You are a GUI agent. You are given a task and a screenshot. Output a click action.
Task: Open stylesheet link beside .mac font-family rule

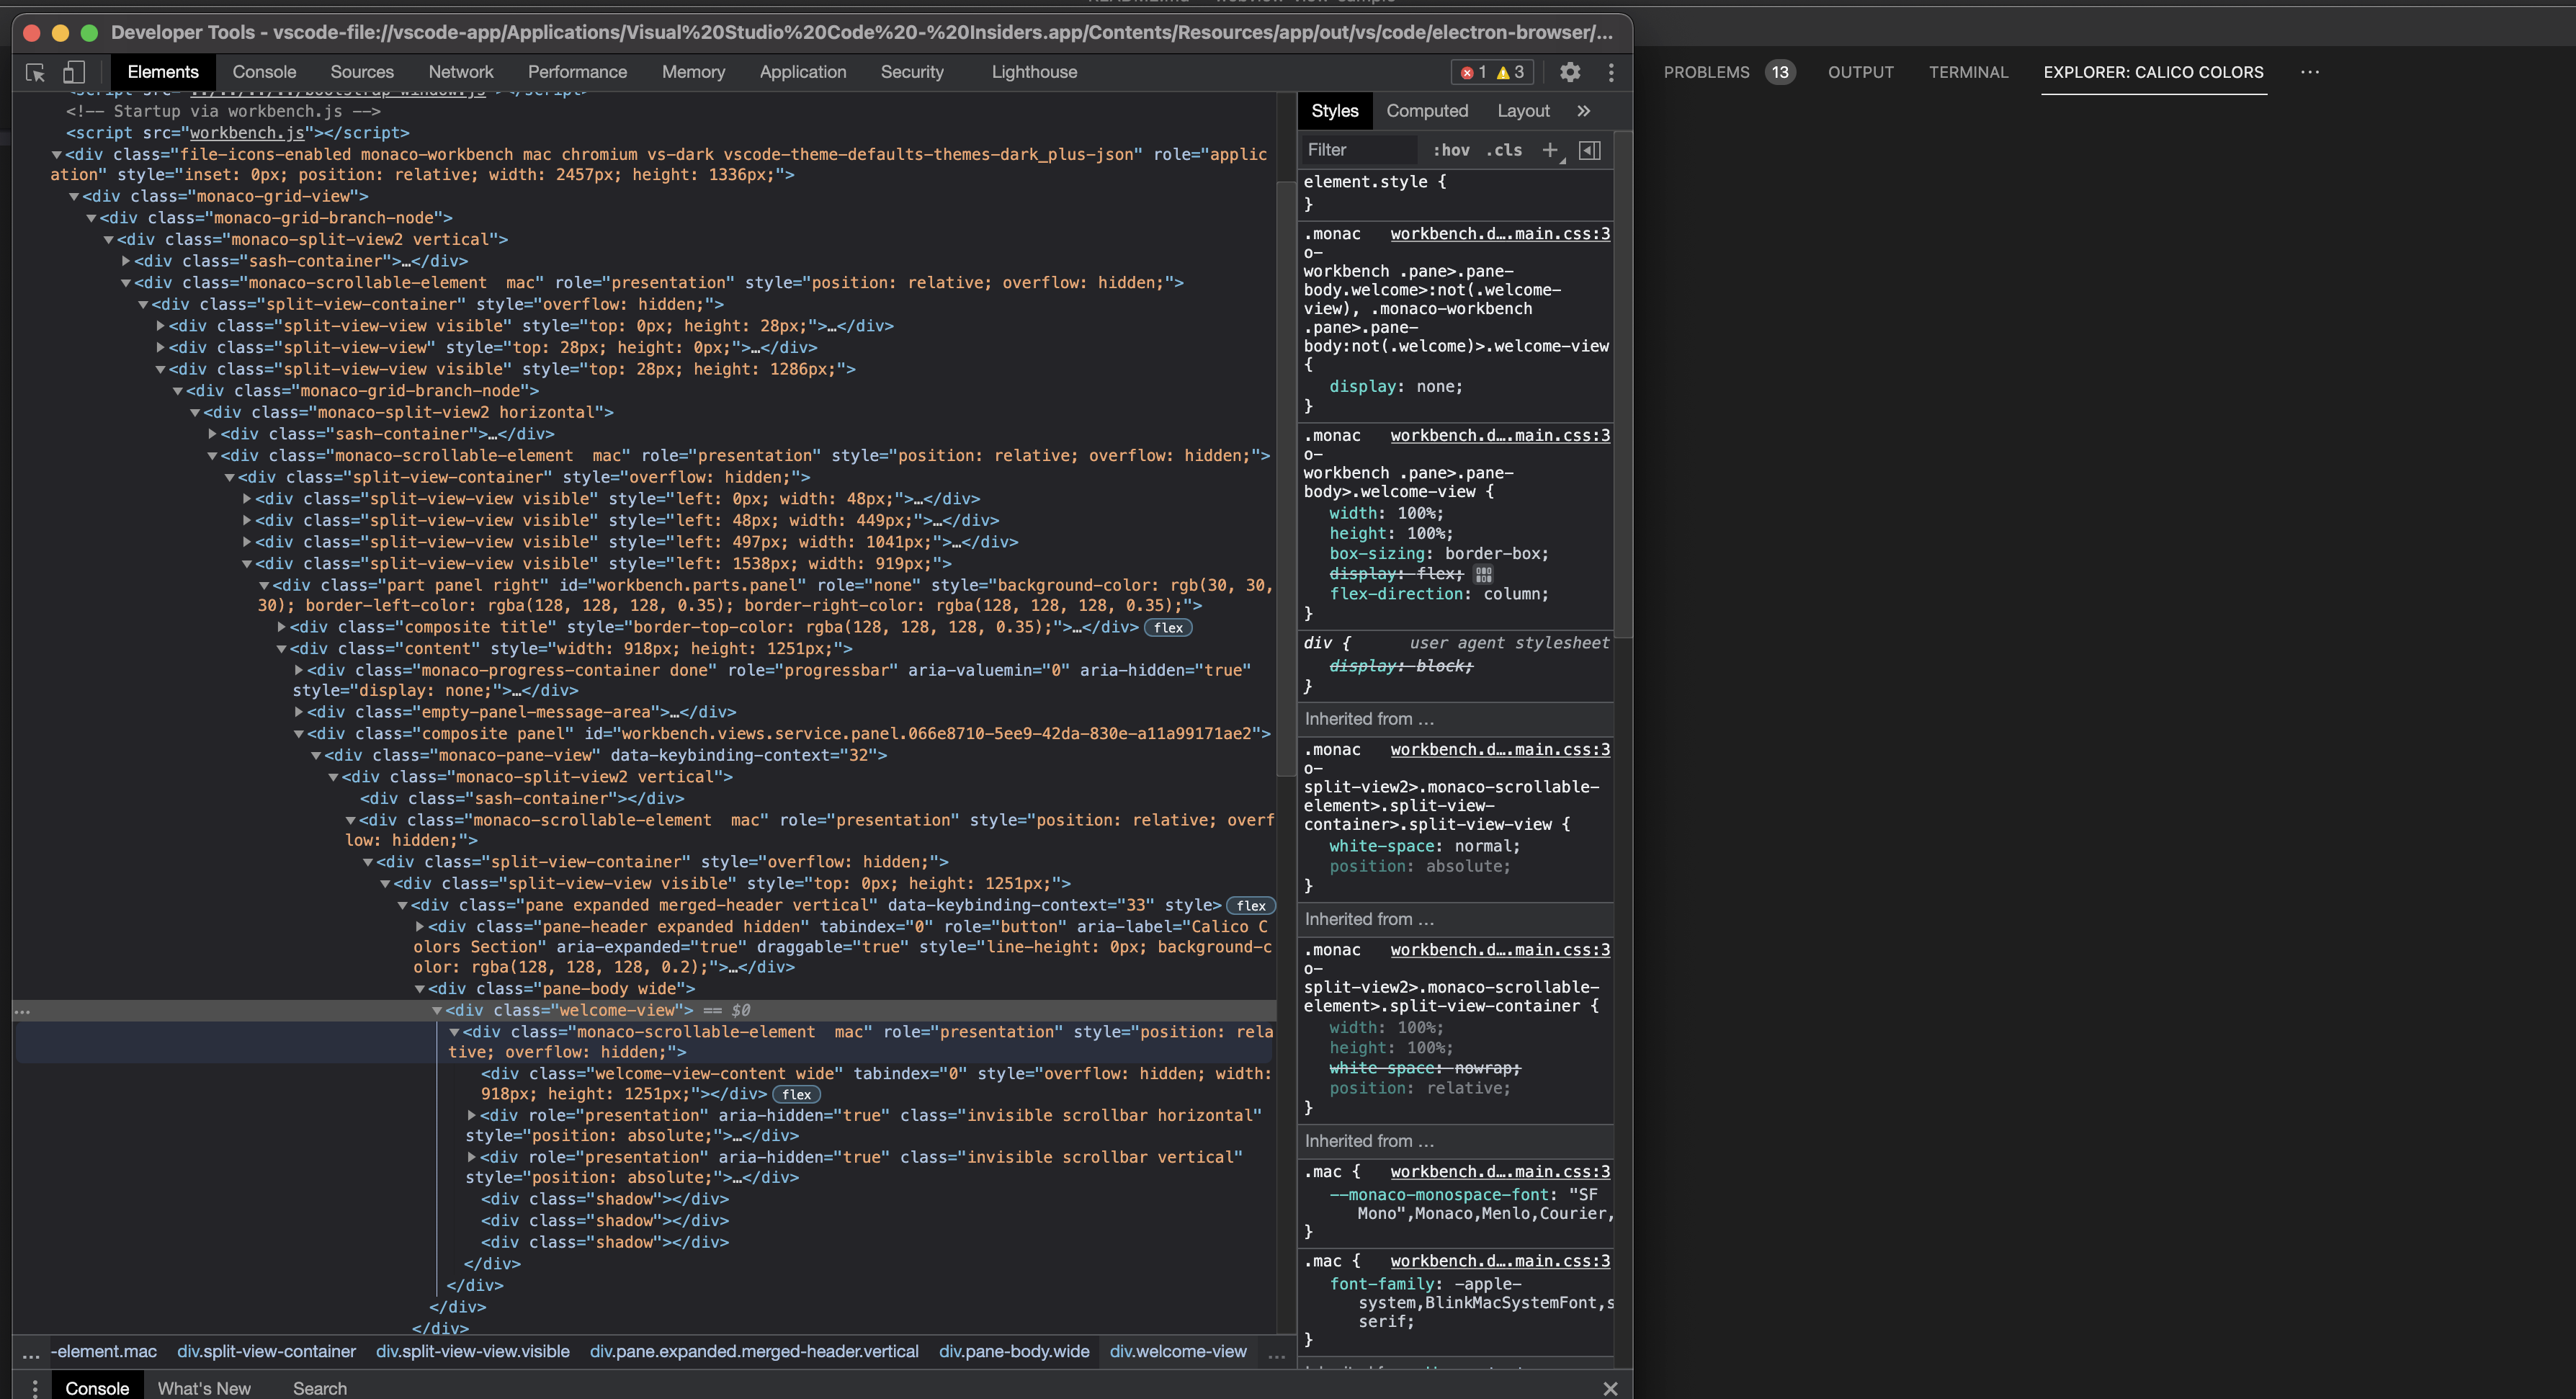pyautogui.click(x=1500, y=1262)
